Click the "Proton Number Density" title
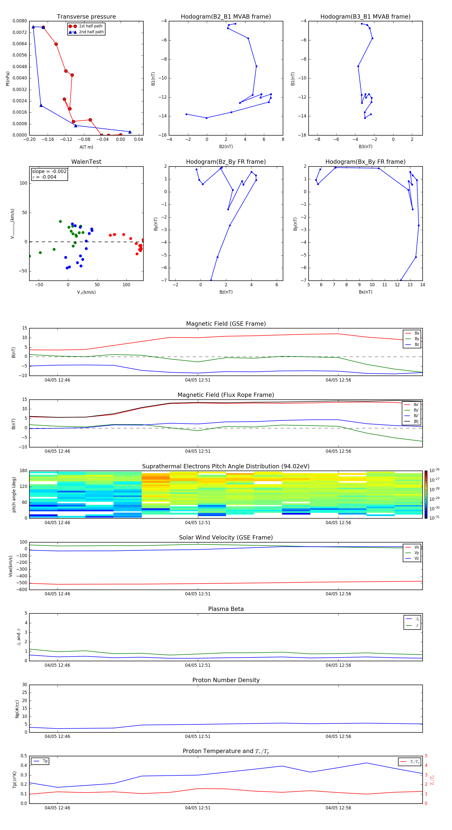 (226, 680)
